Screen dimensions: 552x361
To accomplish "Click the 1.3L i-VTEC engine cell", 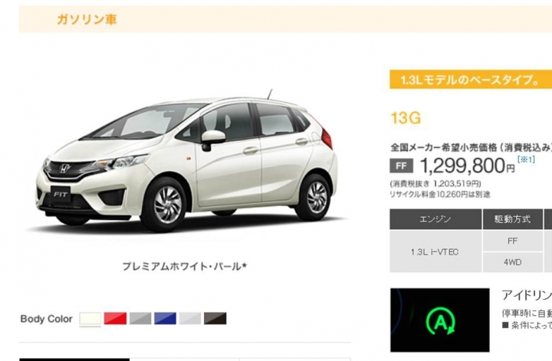I will click(435, 251).
